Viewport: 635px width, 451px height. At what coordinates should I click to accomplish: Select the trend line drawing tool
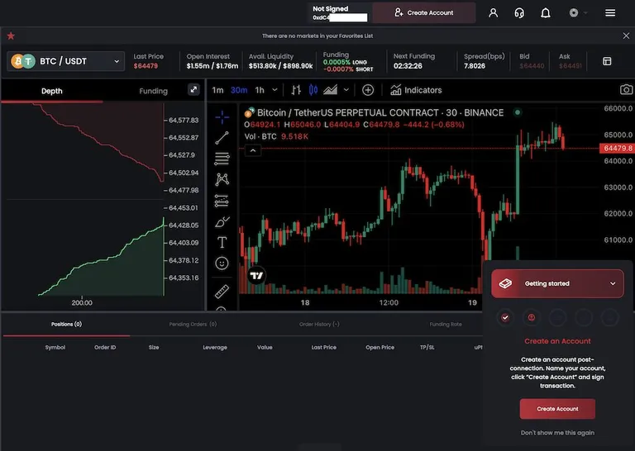click(222, 138)
